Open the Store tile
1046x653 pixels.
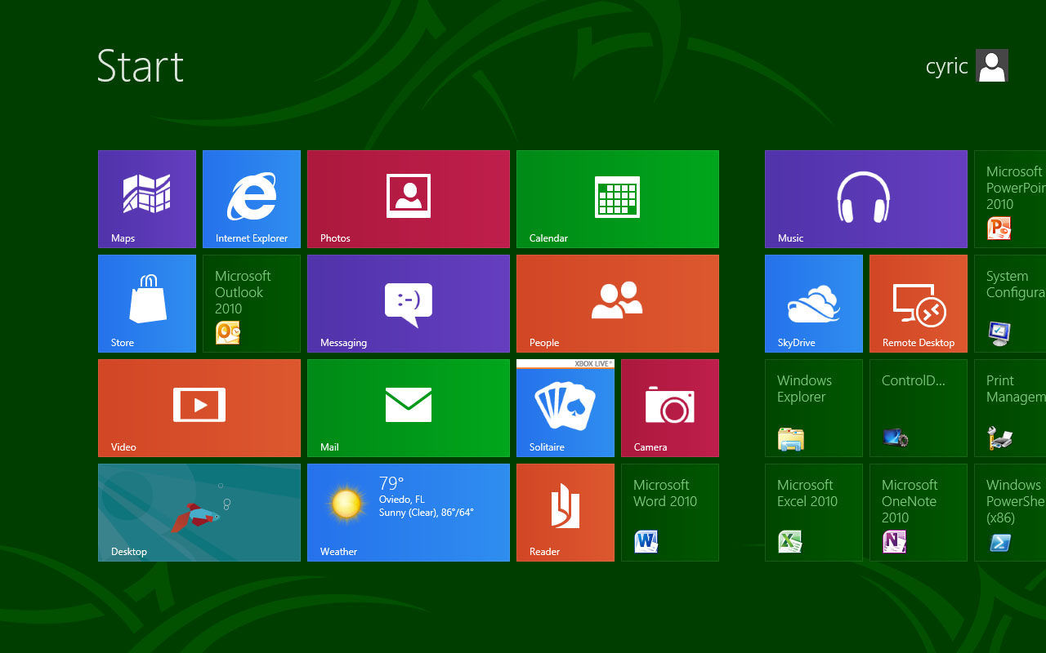(147, 304)
